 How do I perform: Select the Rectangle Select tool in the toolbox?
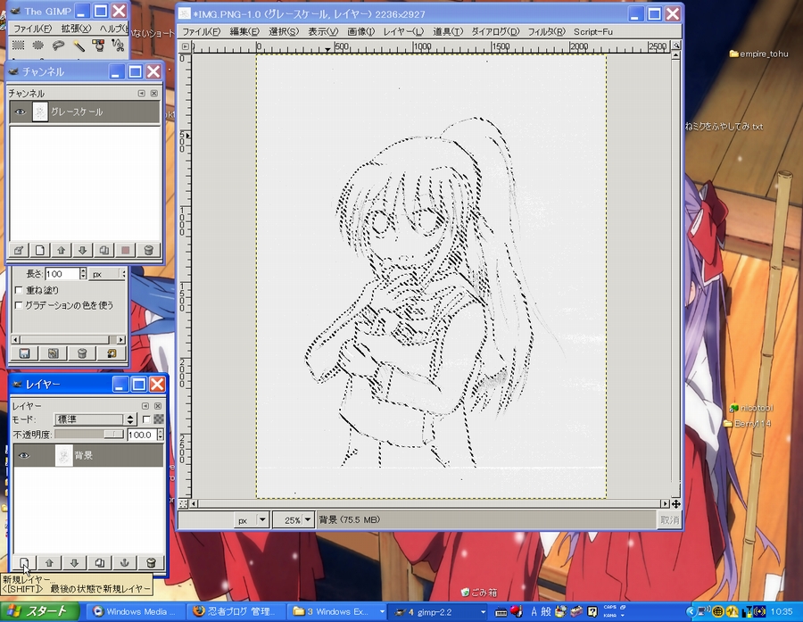tap(18, 46)
